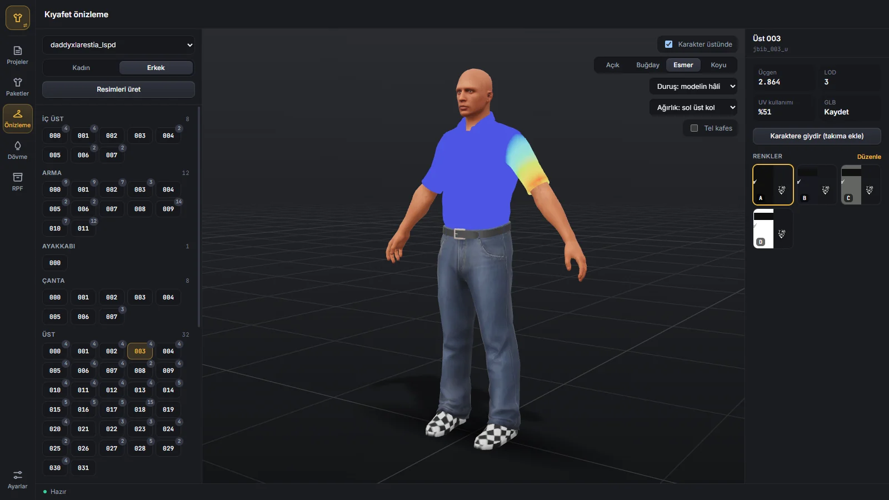
Task: Click the Hazır status text
Action: tap(58, 492)
